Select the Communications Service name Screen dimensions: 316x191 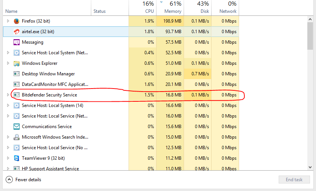(x=47, y=127)
